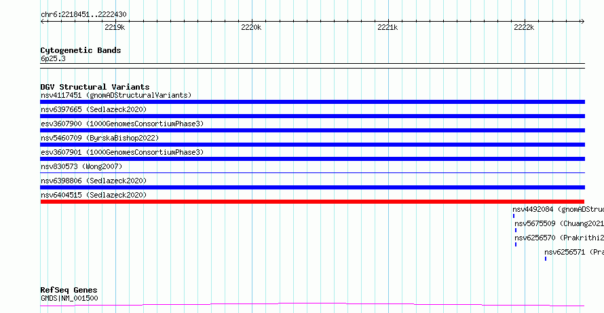
Task: Select the blue bar under esv3607900
Action: (x=312, y=130)
